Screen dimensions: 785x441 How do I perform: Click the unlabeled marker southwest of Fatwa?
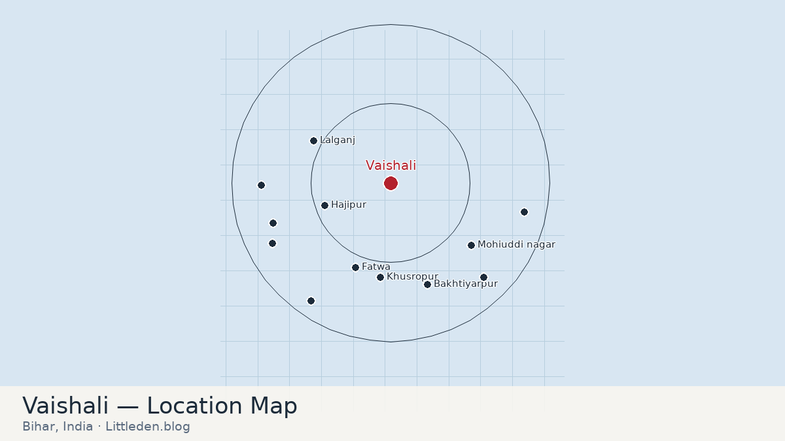pyautogui.click(x=311, y=301)
